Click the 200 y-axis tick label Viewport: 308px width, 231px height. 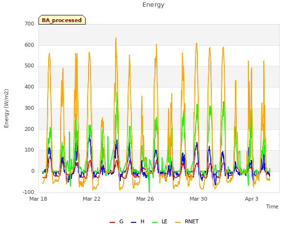29,129
